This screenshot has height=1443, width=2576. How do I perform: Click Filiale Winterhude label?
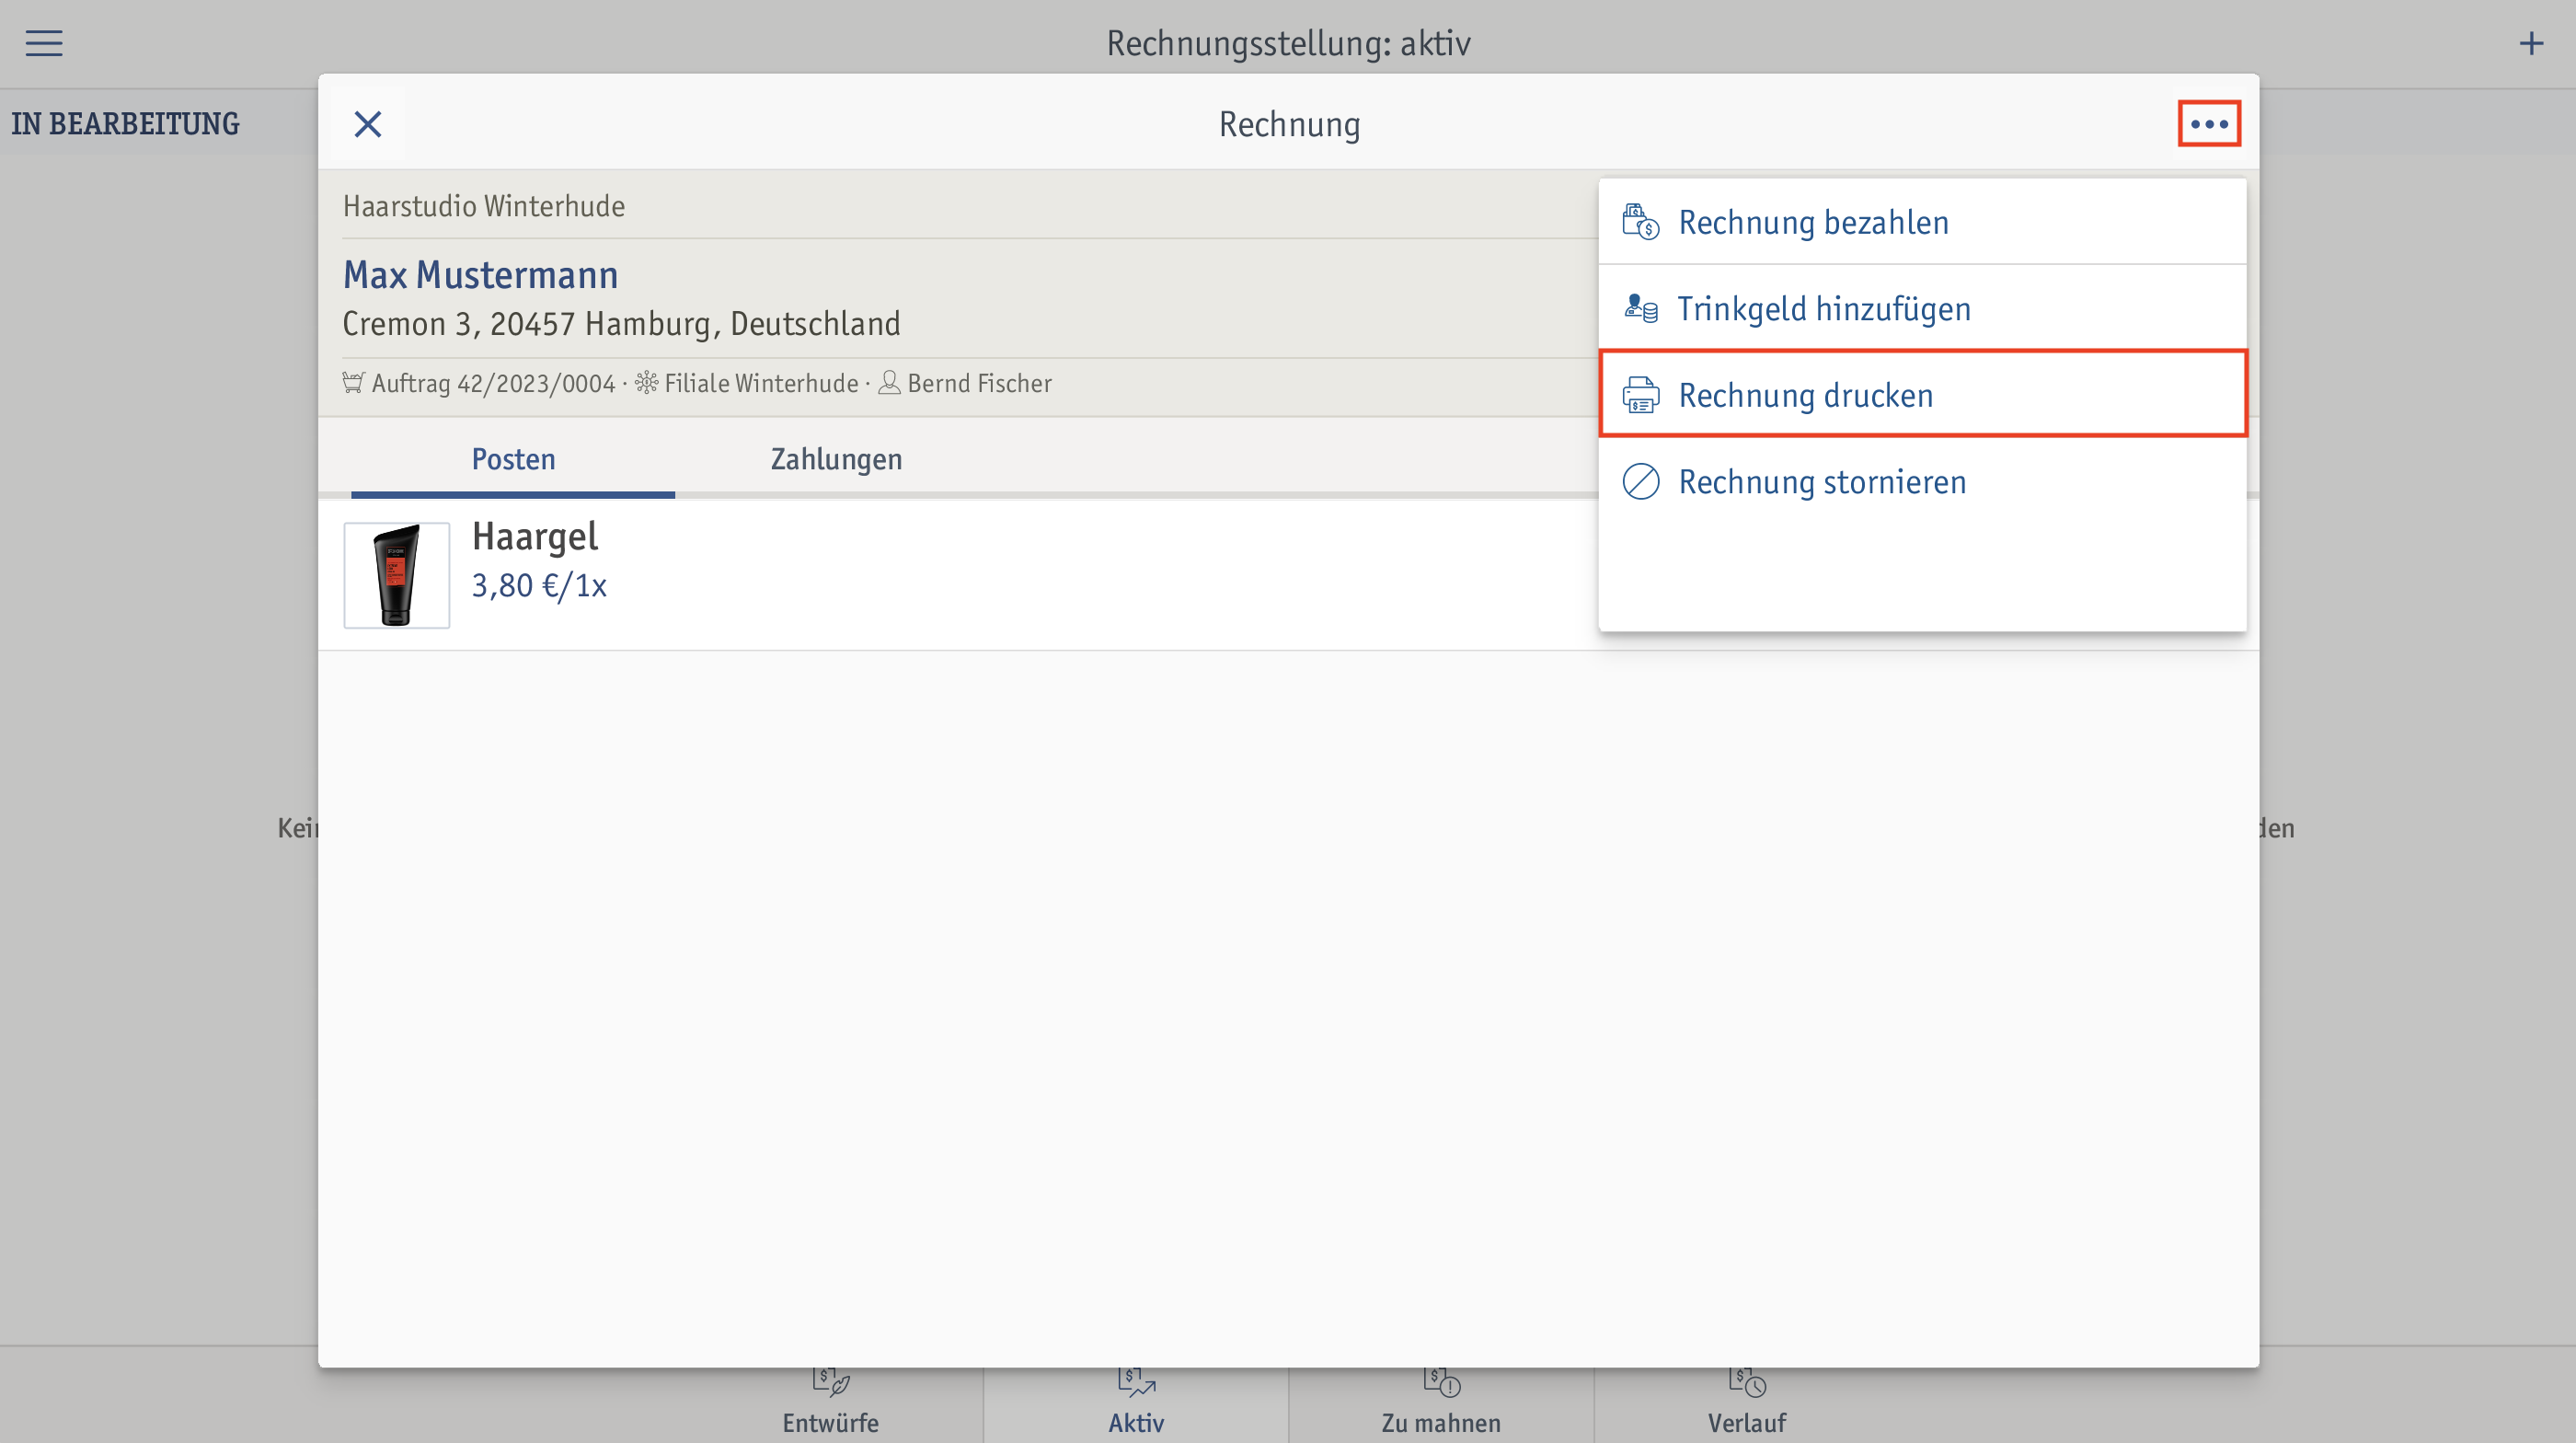pos(761,384)
